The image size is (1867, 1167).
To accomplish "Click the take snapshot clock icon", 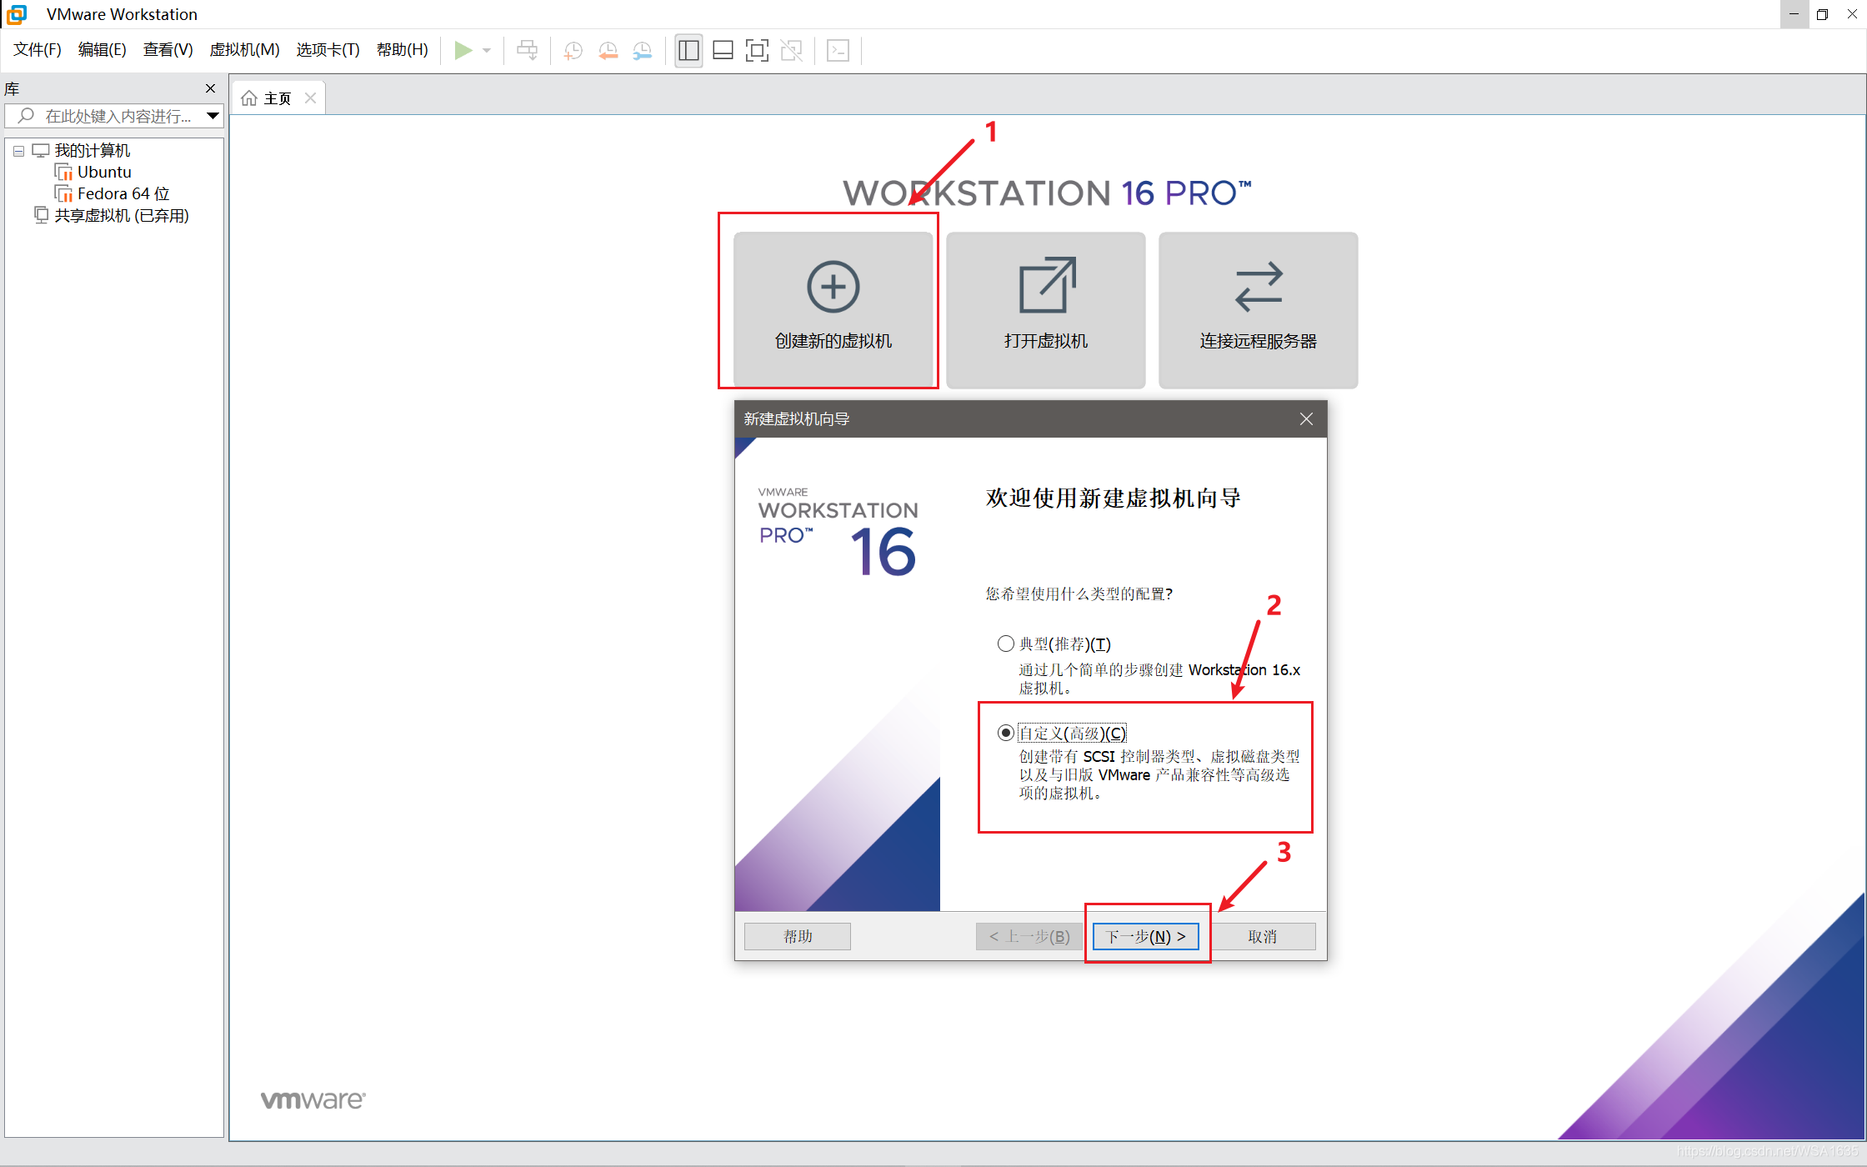I will tap(573, 51).
